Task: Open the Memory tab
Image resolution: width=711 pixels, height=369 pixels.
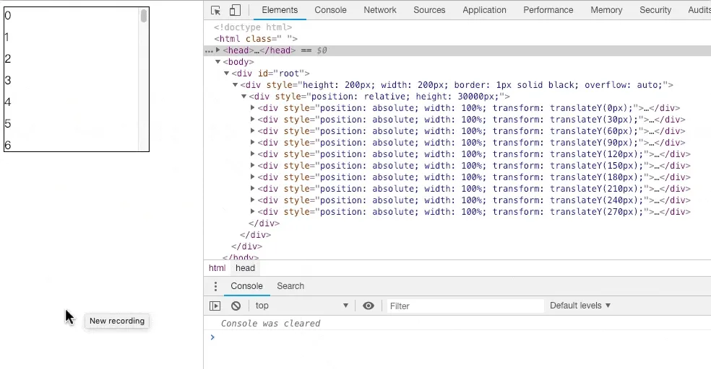Action: click(x=606, y=10)
